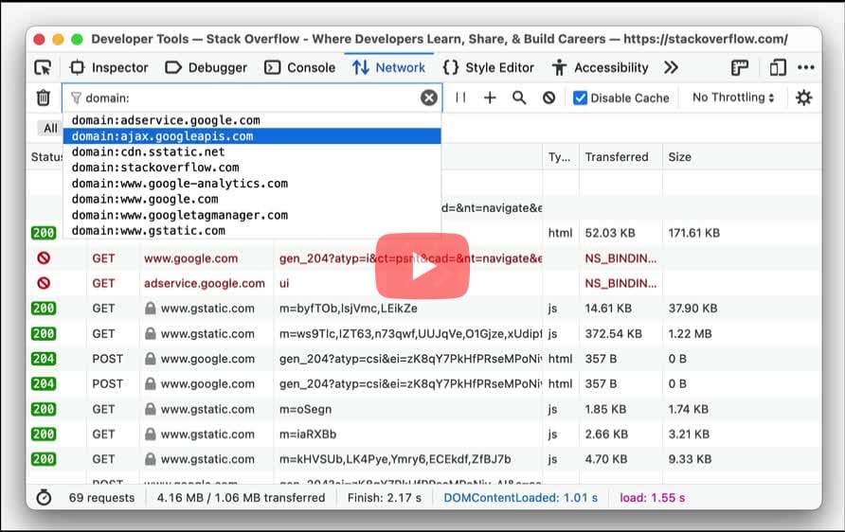This screenshot has width=845, height=532.
Task: Open the Style Editor tab
Action: (488, 68)
